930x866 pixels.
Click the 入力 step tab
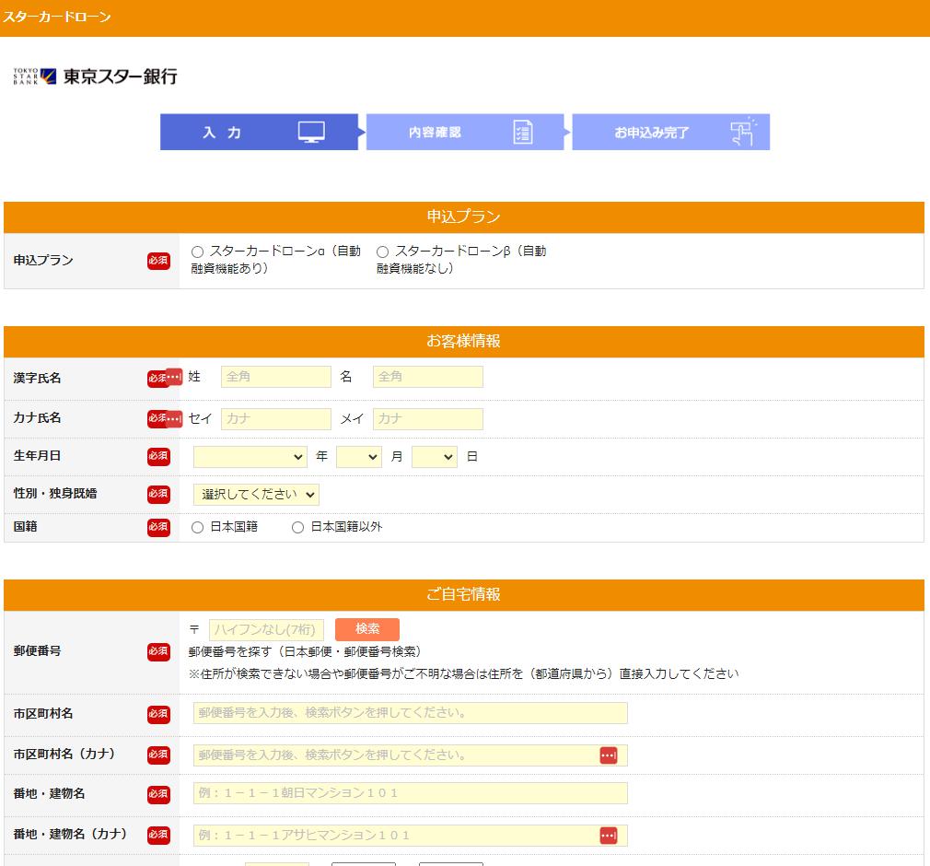click(259, 132)
